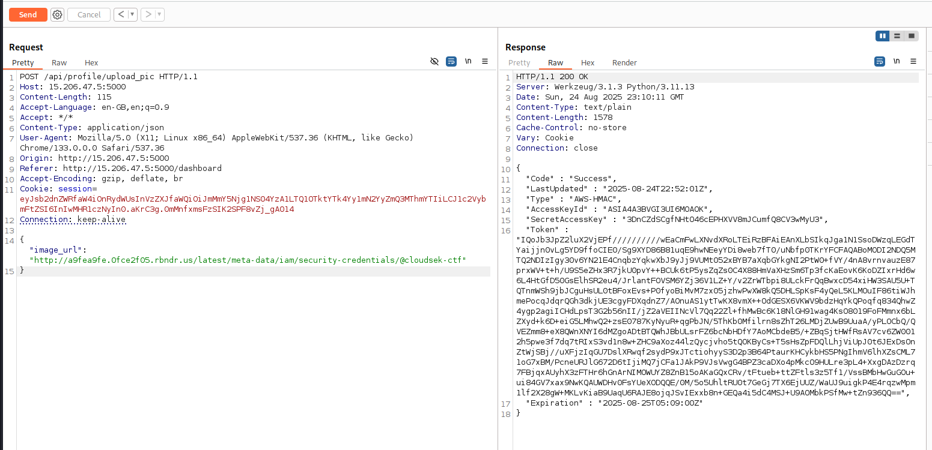Select the combined single-pane layout icon
The image size is (932, 450).
pos(912,36)
